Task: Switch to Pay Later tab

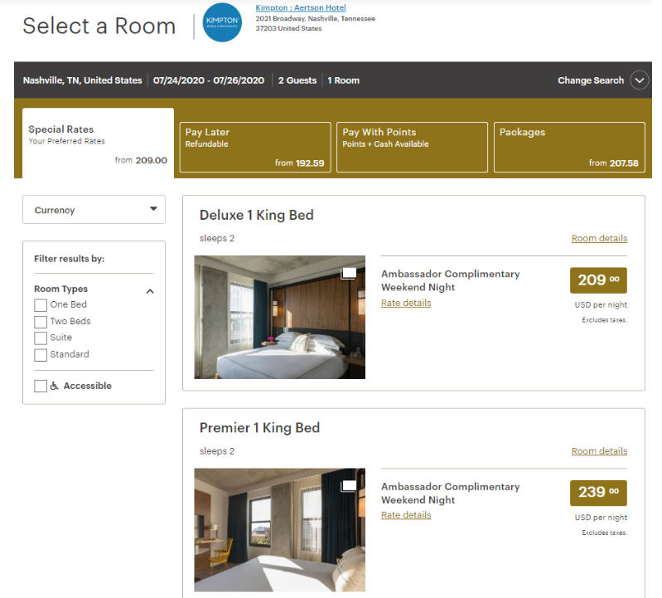Action: pyautogui.click(x=255, y=147)
